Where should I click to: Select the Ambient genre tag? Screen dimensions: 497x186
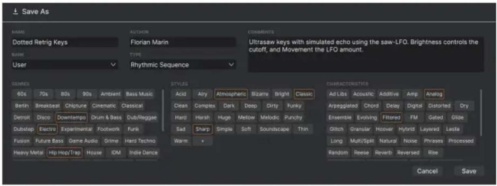(111, 94)
